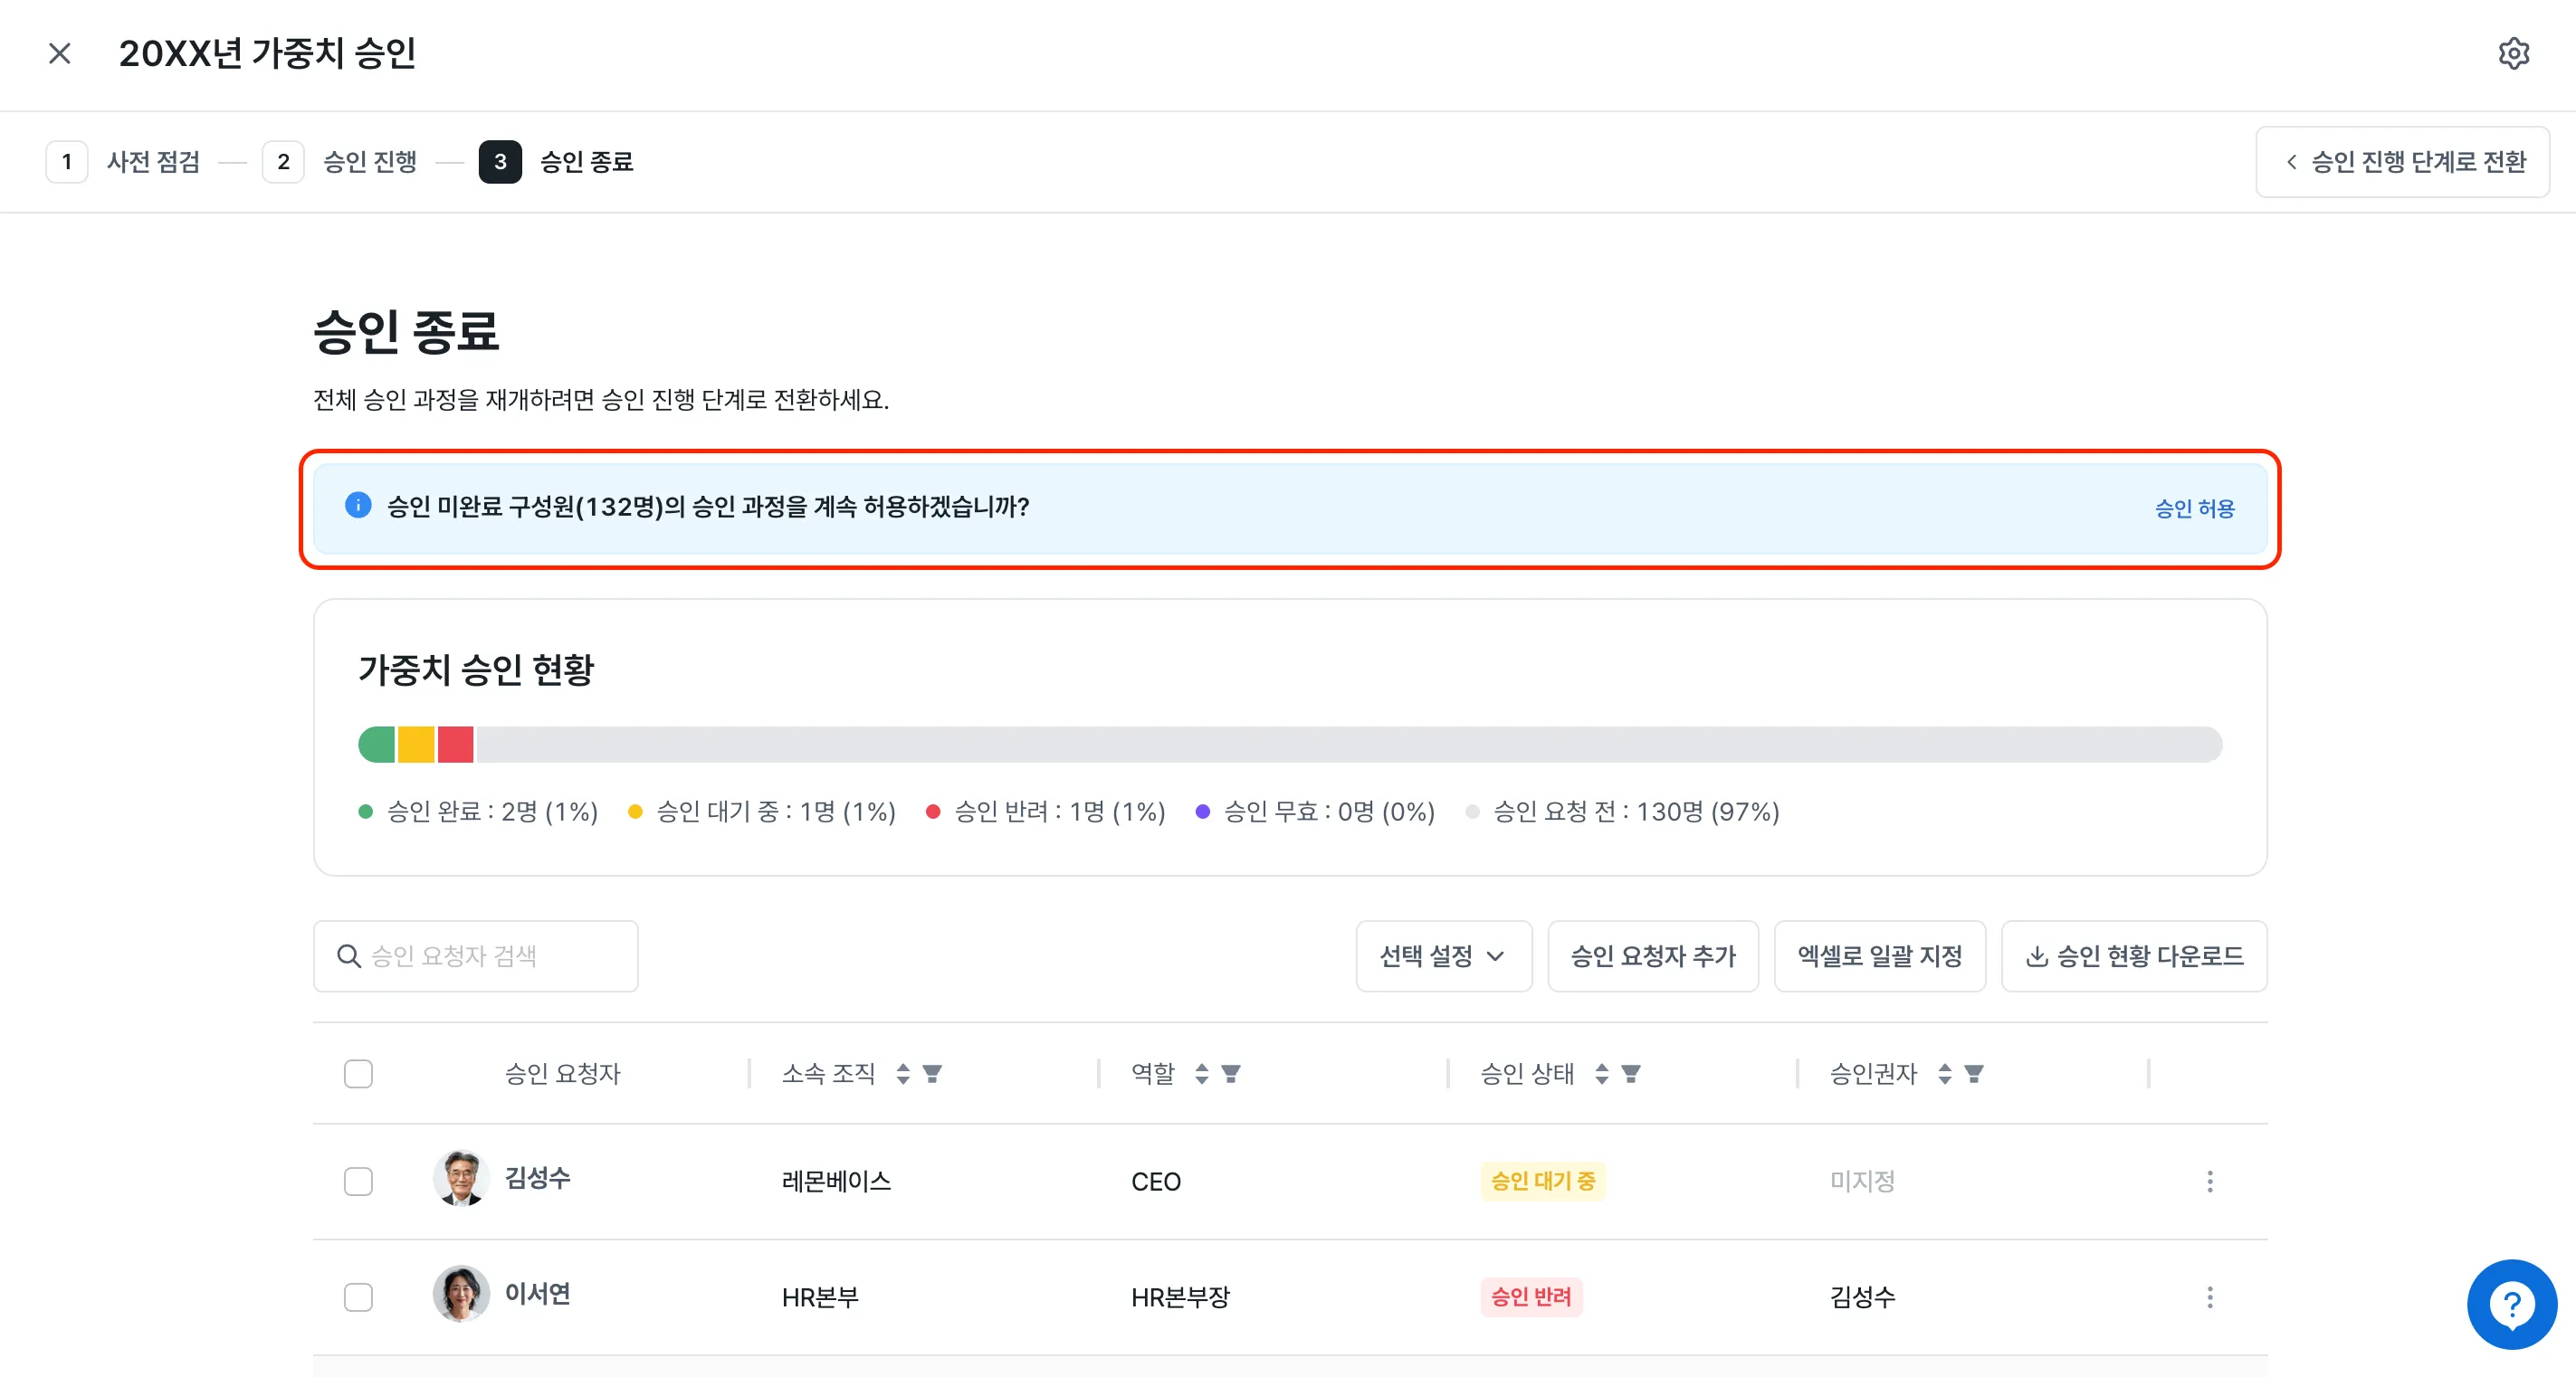Check the checkbox for 이서연 row
The image size is (2576, 1377).
point(358,1297)
